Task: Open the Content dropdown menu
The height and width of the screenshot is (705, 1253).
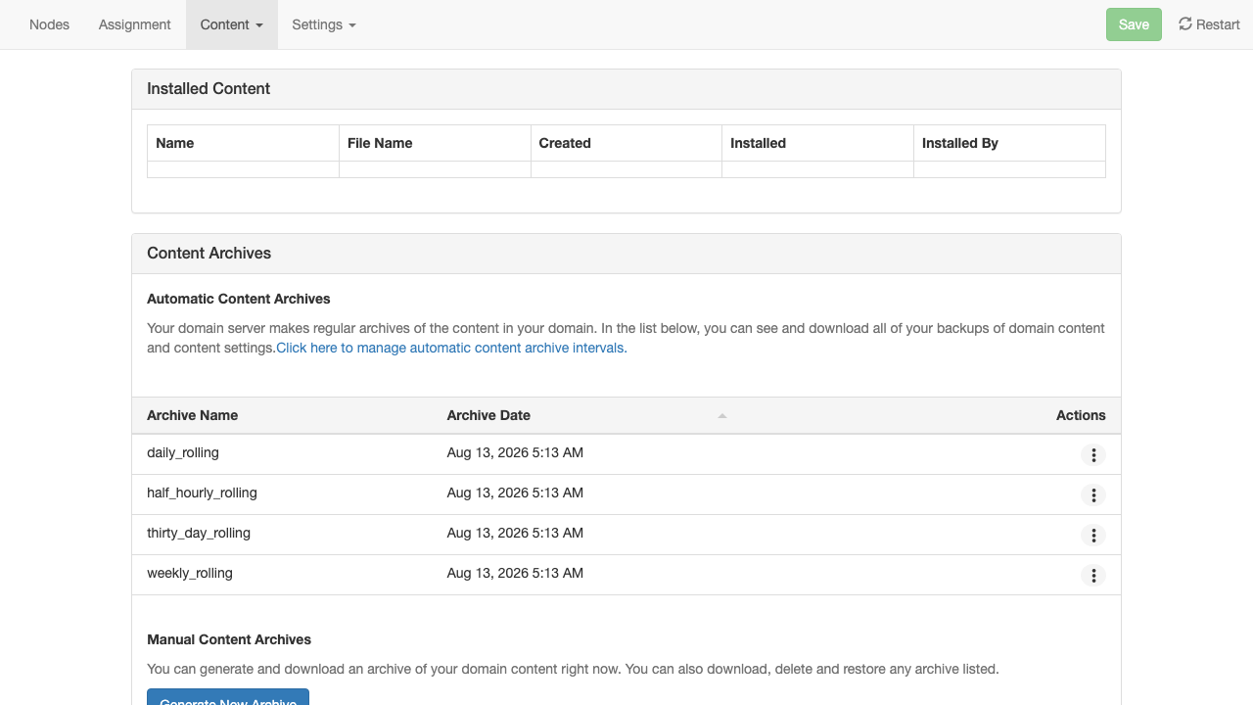Action: click(x=232, y=24)
